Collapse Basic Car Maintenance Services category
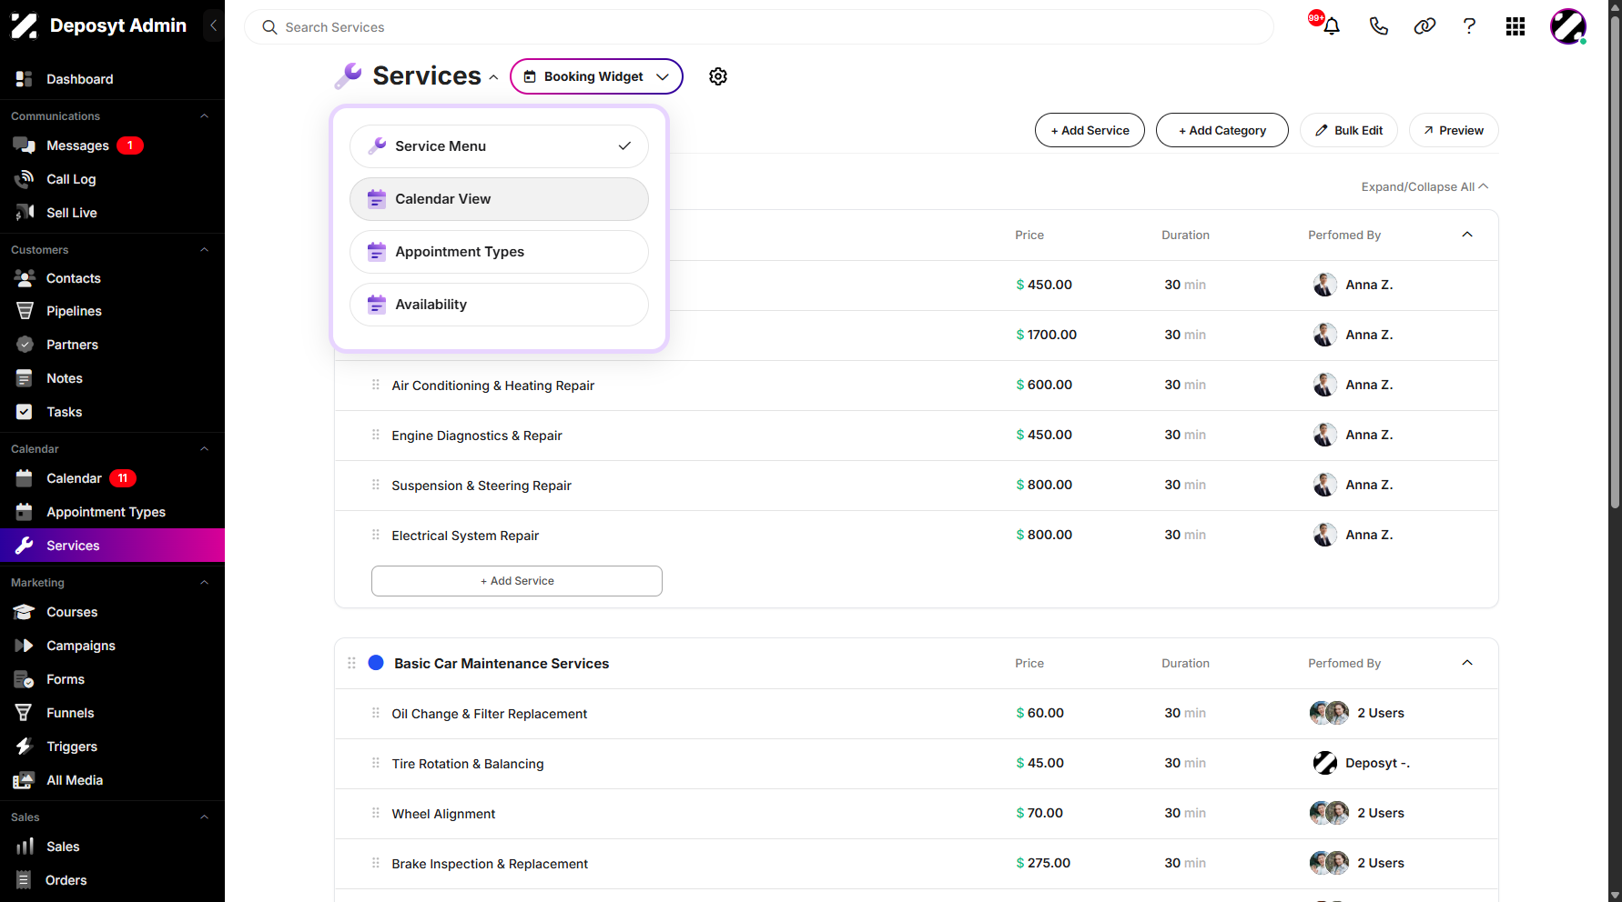1622x902 pixels. coord(1467,663)
